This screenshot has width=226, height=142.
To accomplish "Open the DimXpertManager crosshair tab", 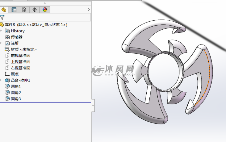I will click(x=35, y=10).
